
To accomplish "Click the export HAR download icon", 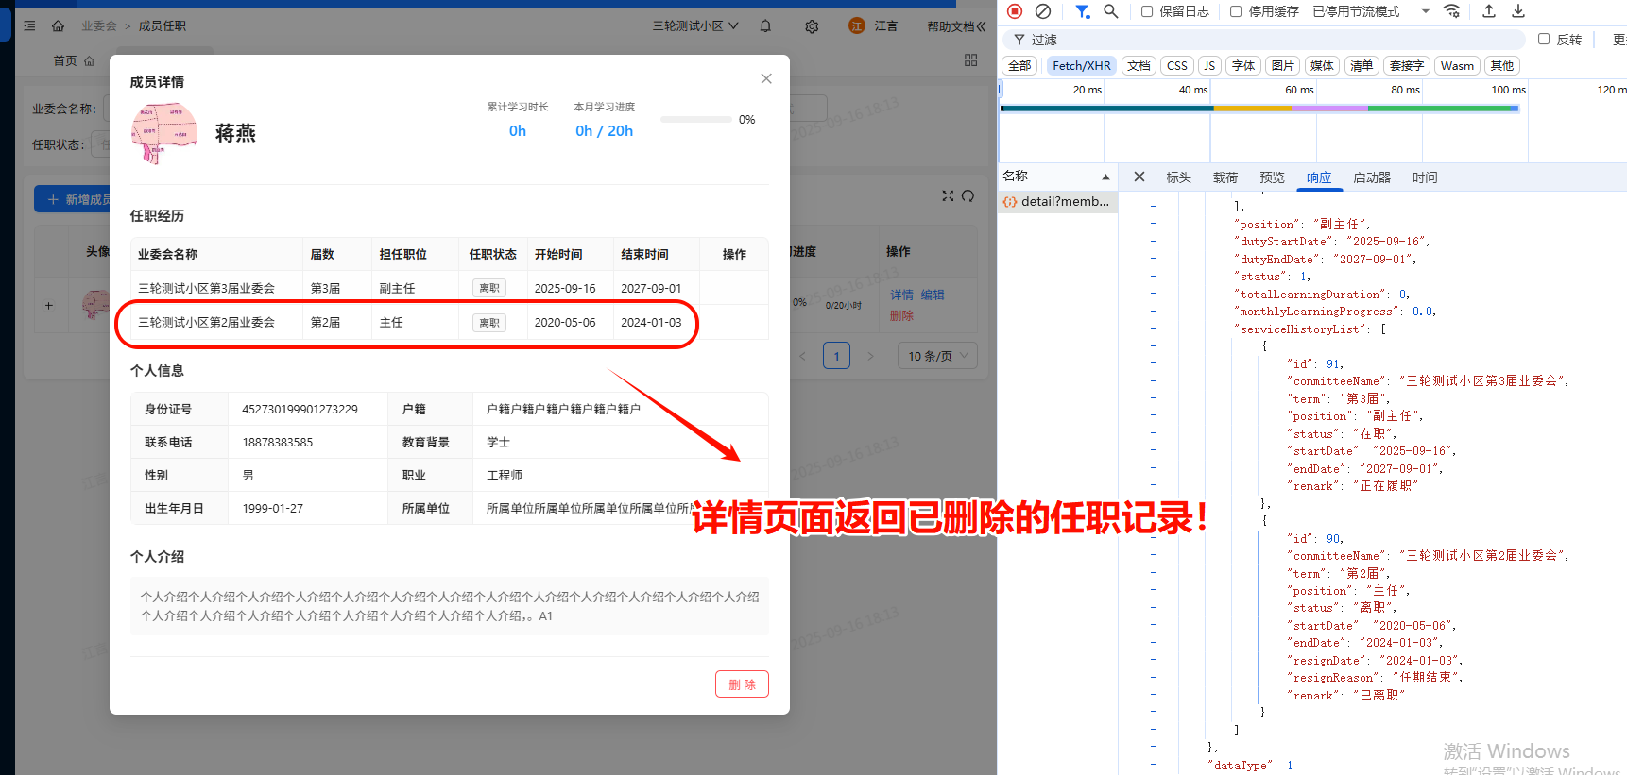I will (1518, 11).
